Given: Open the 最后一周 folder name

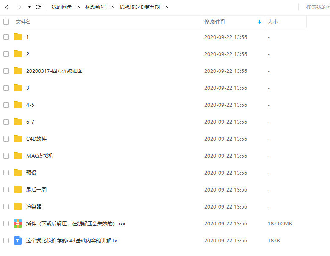Looking at the screenshot, I should 36,189.
